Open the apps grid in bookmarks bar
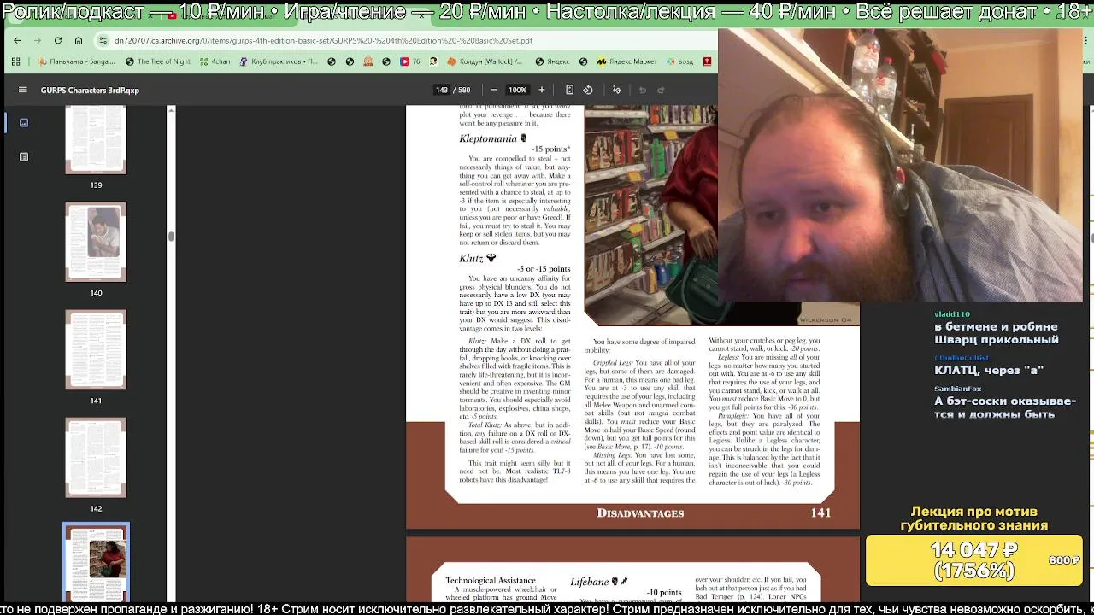The width and height of the screenshot is (1094, 615). pos(15,61)
